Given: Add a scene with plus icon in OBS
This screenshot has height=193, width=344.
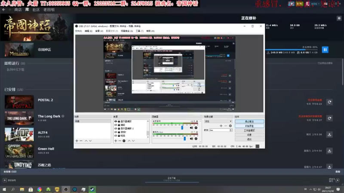Looking at the screenshot, I should click(x=77, y=141).
